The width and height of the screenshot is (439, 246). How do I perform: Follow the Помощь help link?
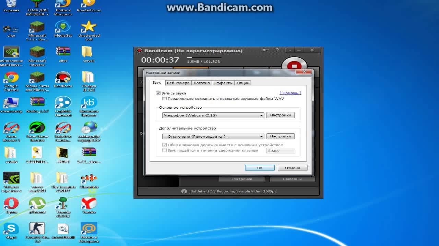pyautogui.click(x=290, y=93)
